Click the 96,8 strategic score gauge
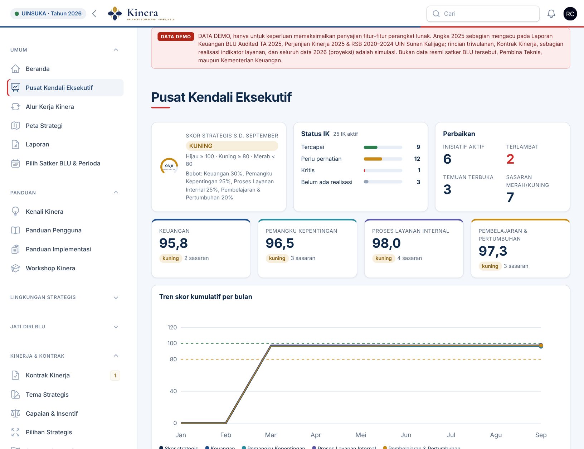584x449 pixels. point(169,166)
